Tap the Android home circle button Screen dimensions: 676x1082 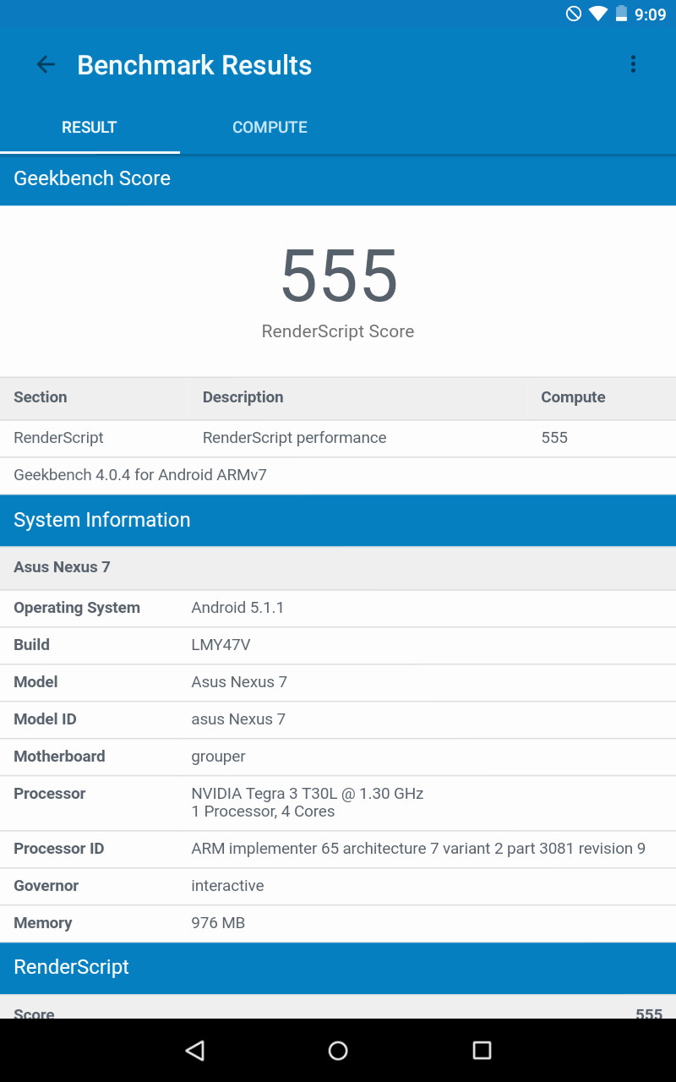[x=338, y=1050]
